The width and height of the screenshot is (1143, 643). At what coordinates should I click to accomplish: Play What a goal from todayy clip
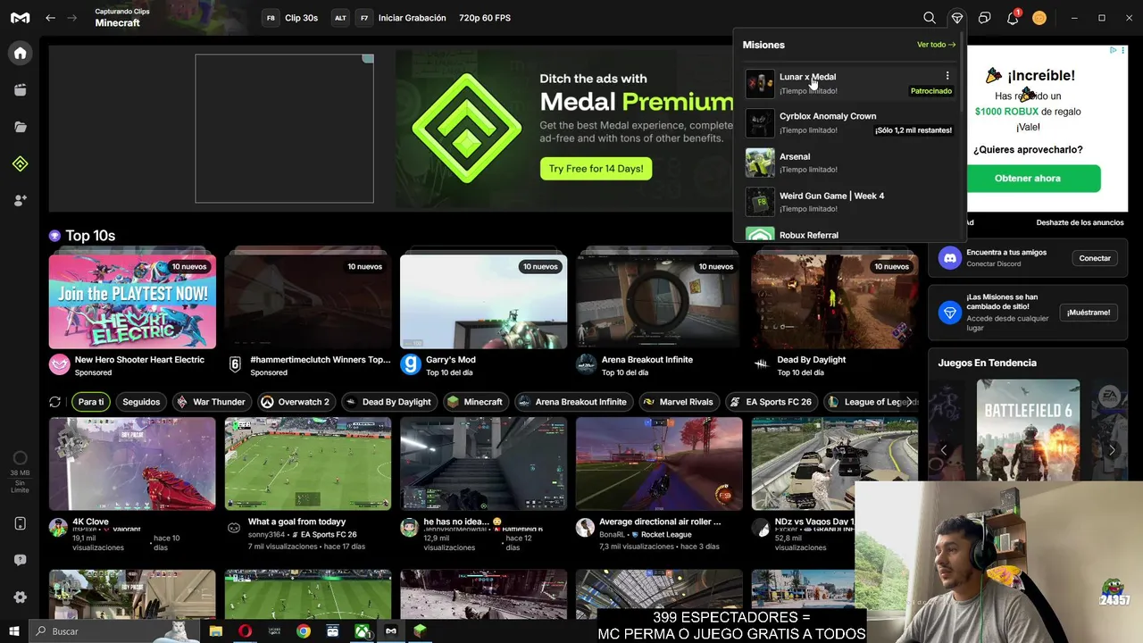click(308, 463)
